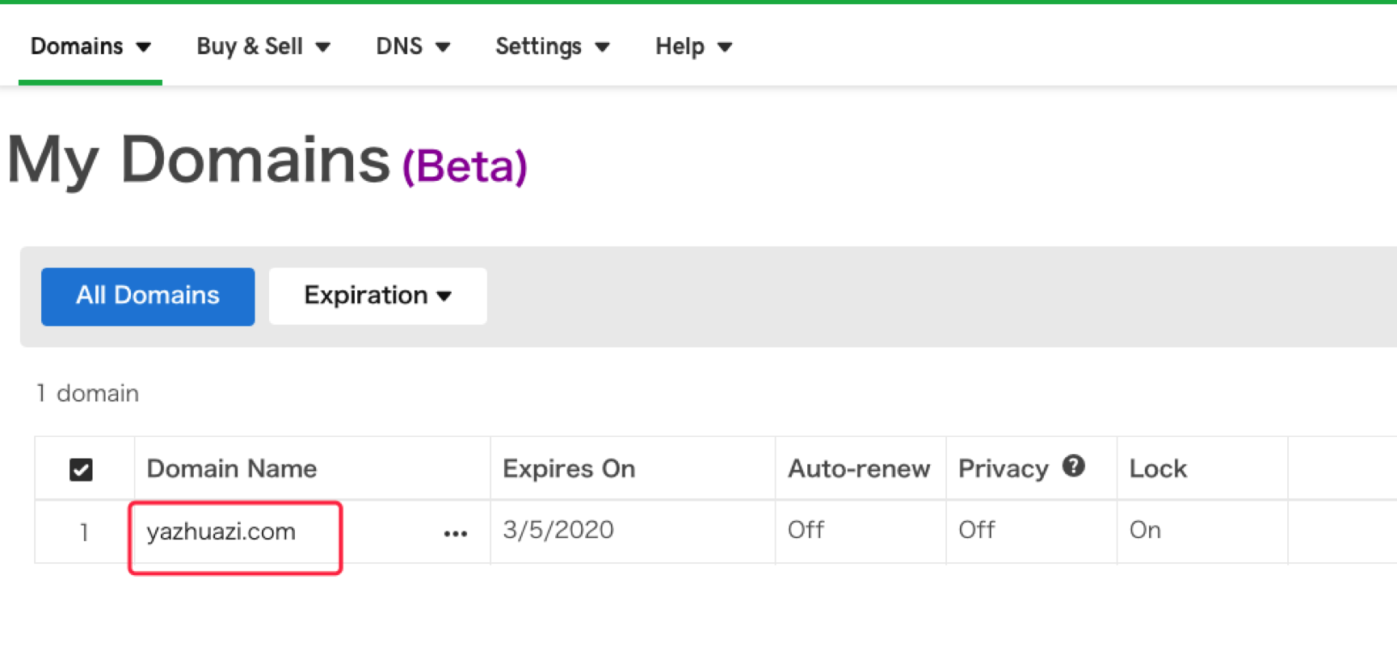This screenshot has height=672, width=1397.
Task: Click the Privacy column header text
Action: 1003,468
